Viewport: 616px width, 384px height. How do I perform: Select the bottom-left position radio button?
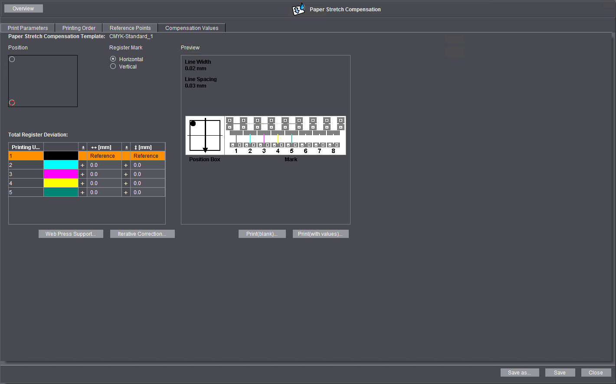coord(12,103)
